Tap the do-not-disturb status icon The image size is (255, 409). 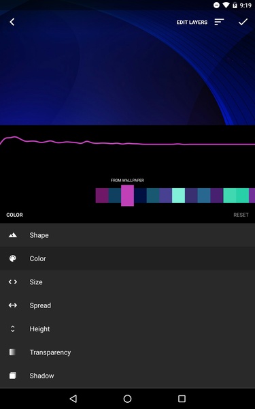(216, 5)
